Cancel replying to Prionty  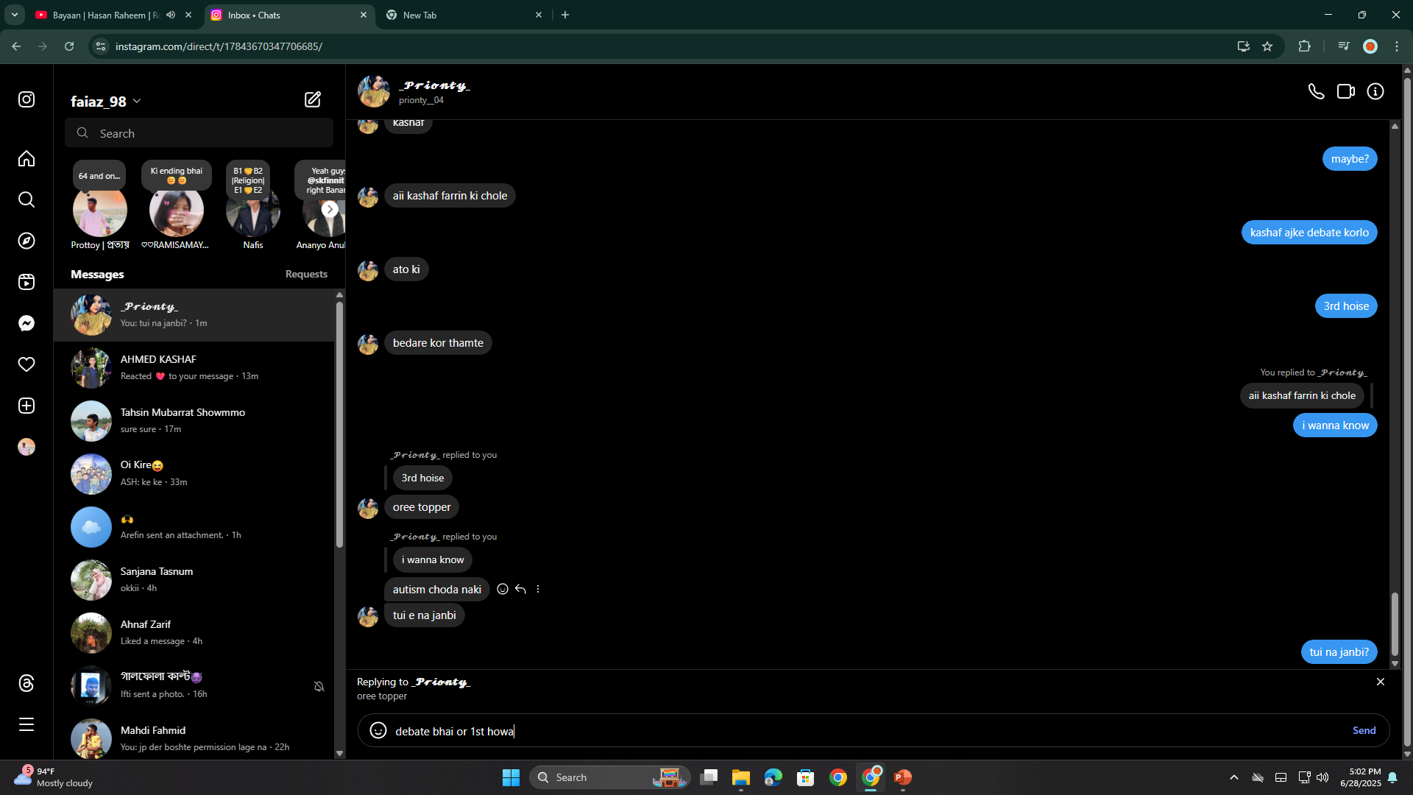[x=1381, y=682]
